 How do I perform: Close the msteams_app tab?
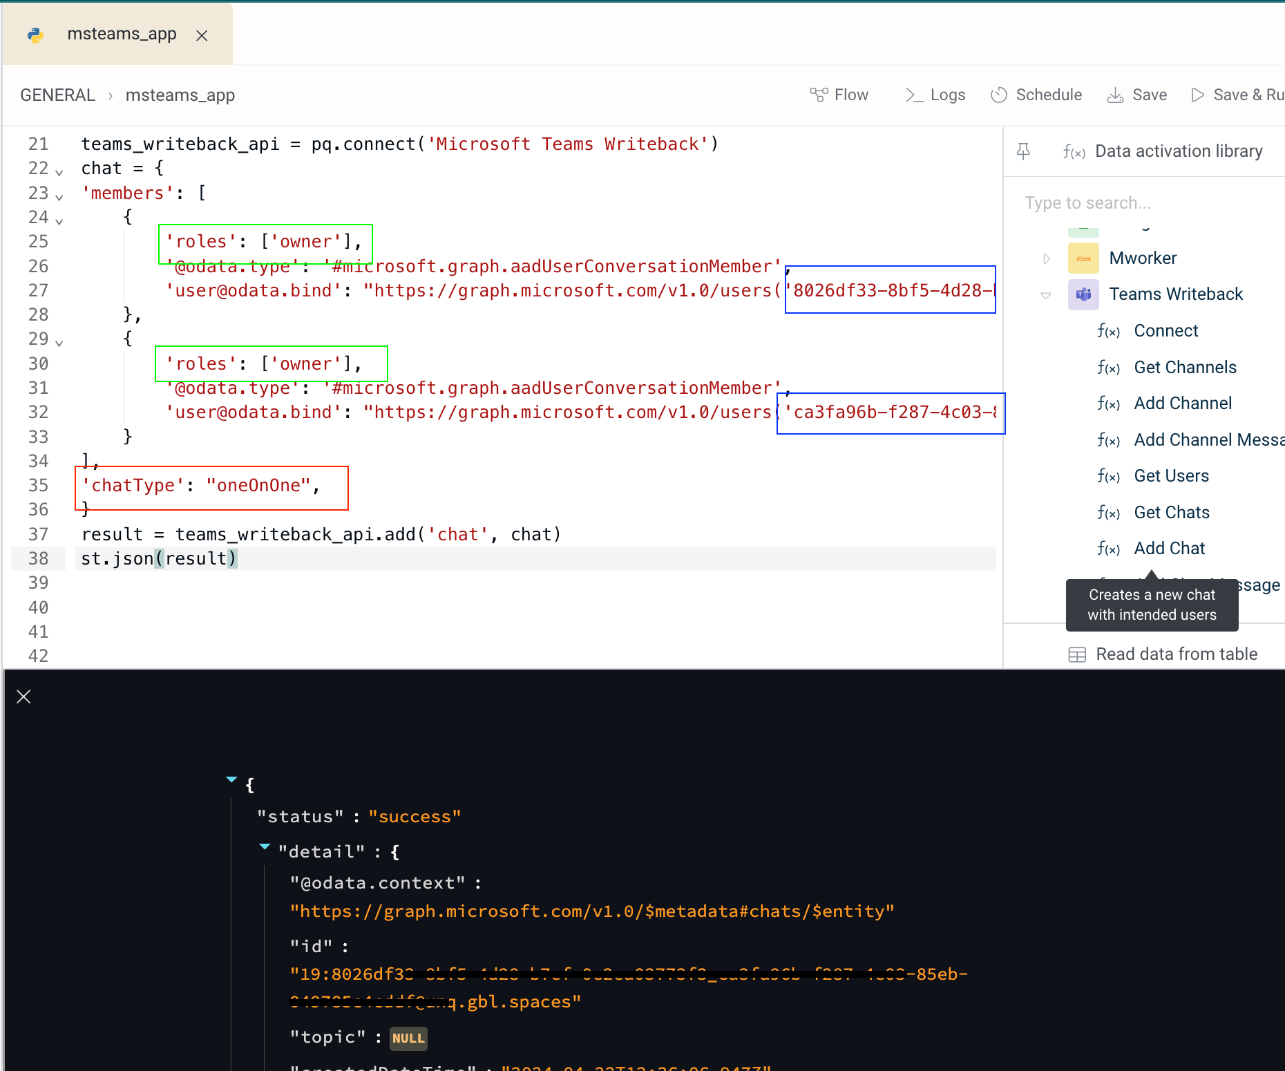coord(202,35)
